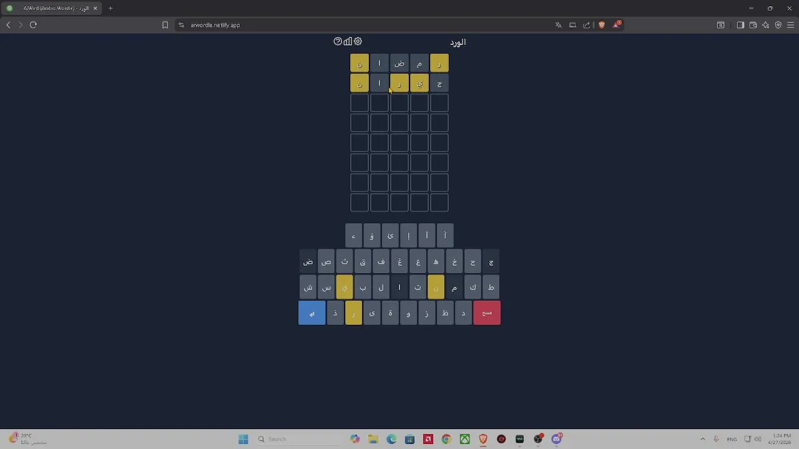Tap the ل key on keyboard
Screen dimensions: 799x449
click(381, 287)
